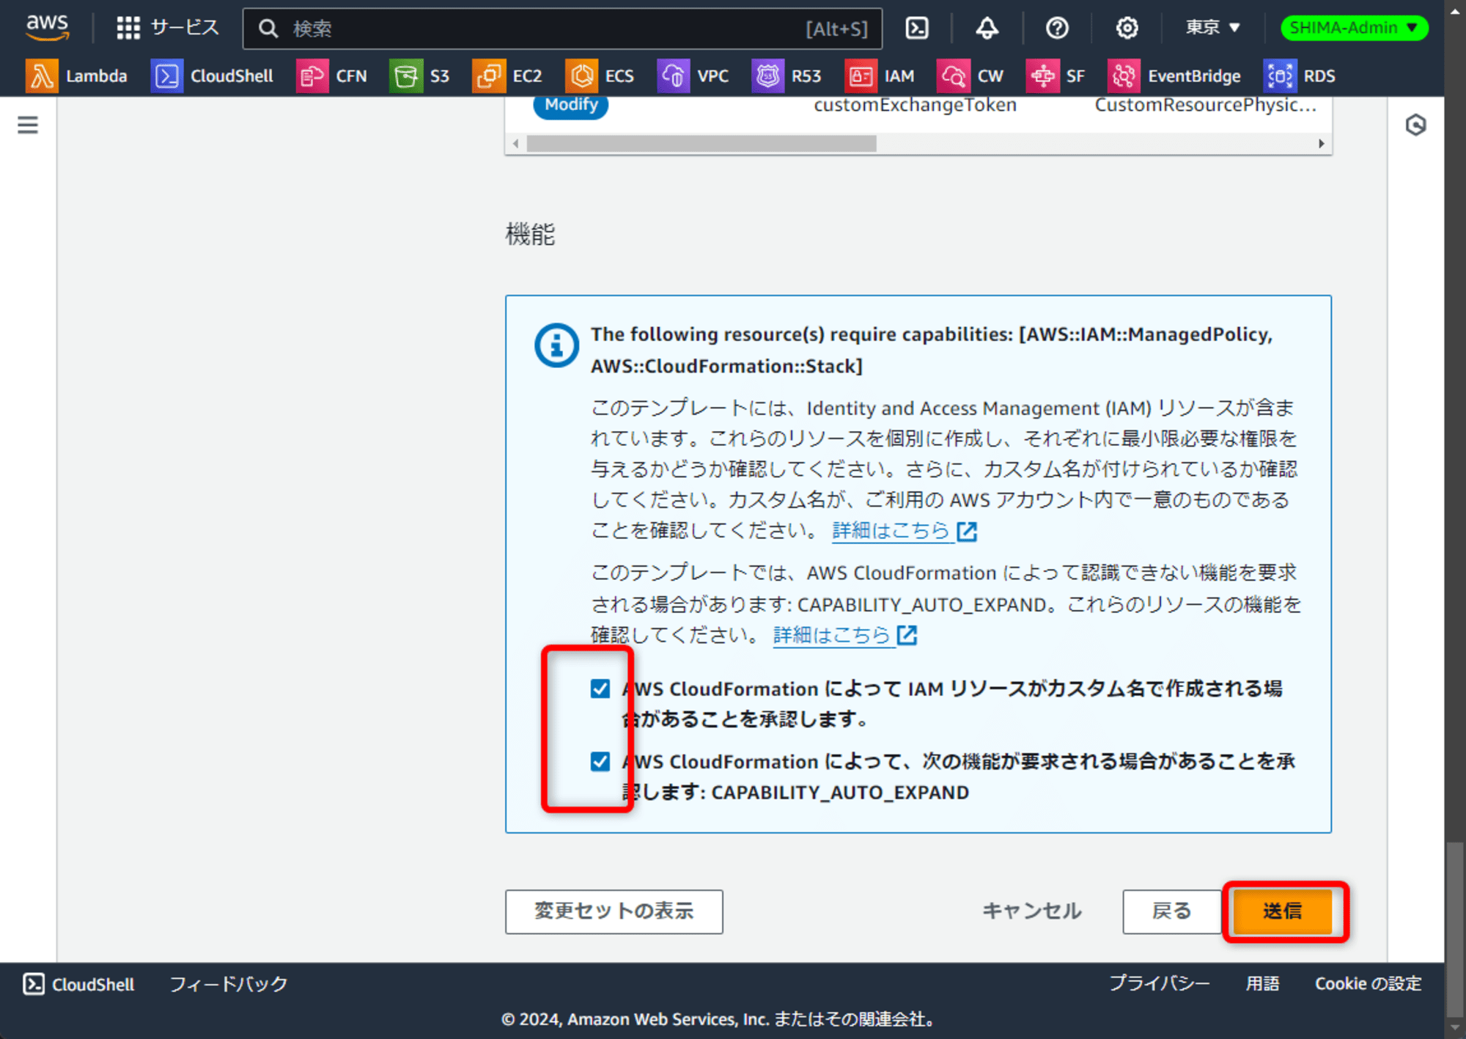Launch CloudShell from top bar icon
The image size is (1466, 1039).
(x=917, y=28)
